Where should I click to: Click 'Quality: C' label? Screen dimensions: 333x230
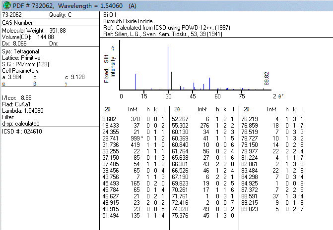click(x=61, y=15)
